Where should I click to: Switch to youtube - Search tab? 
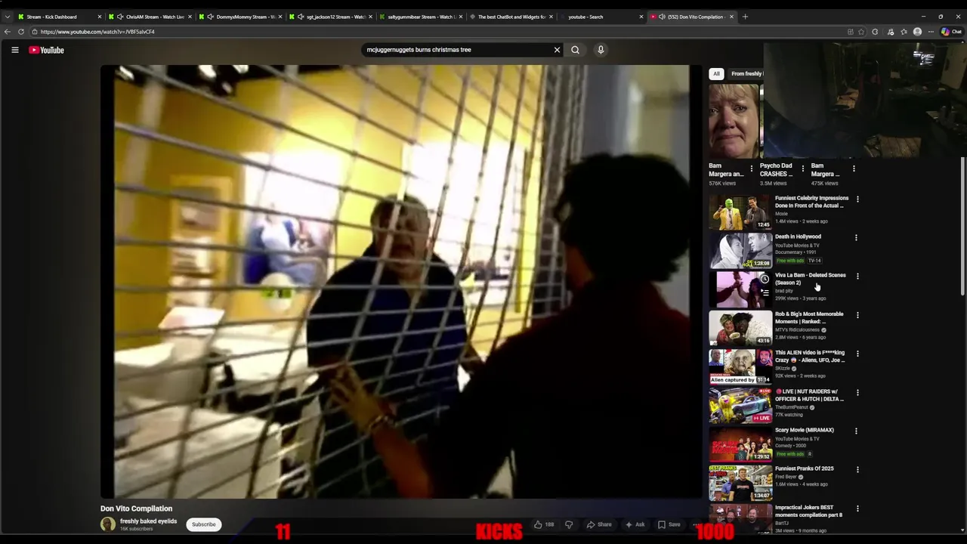click(x=601, y=17)
